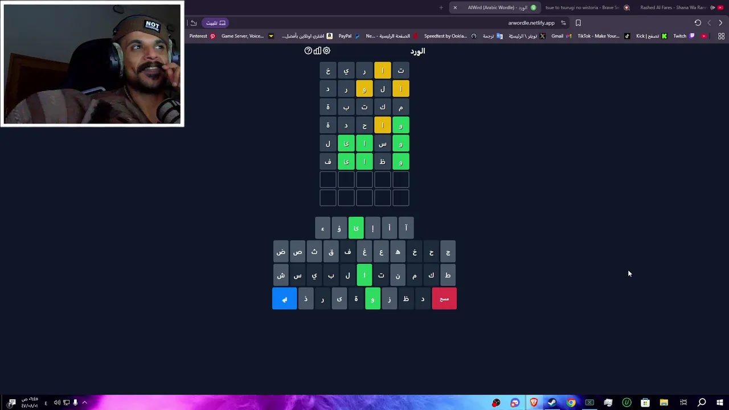
Task: Open the YouTube bookmark icon
Action: tap(705, 36)
